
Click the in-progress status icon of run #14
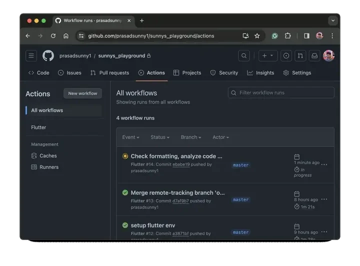click(x=125, y=156)
